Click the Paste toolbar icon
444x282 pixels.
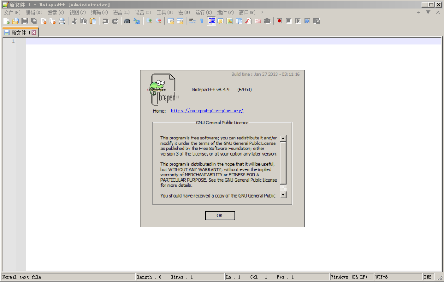click(93, 21)
